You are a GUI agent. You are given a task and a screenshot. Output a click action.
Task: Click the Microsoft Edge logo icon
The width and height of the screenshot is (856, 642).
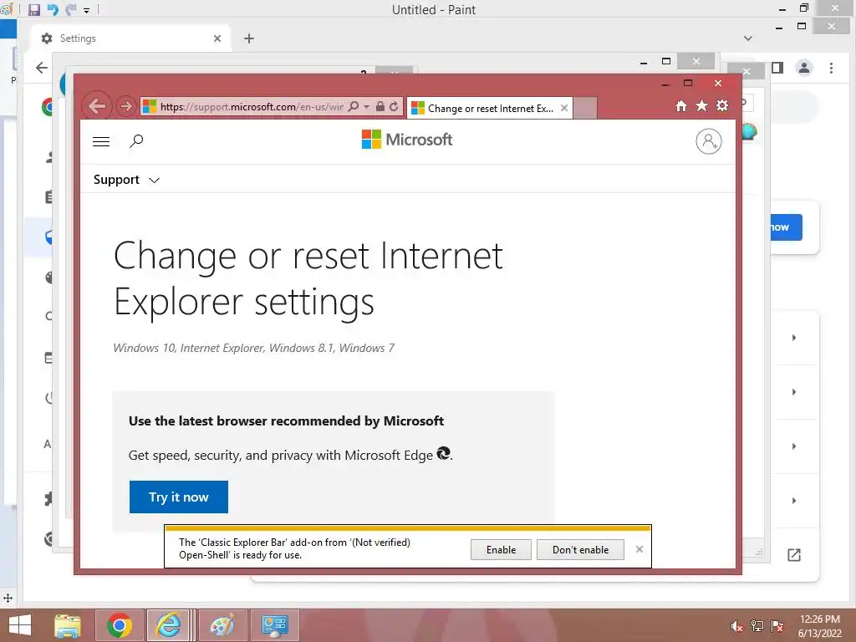[443, 453]
